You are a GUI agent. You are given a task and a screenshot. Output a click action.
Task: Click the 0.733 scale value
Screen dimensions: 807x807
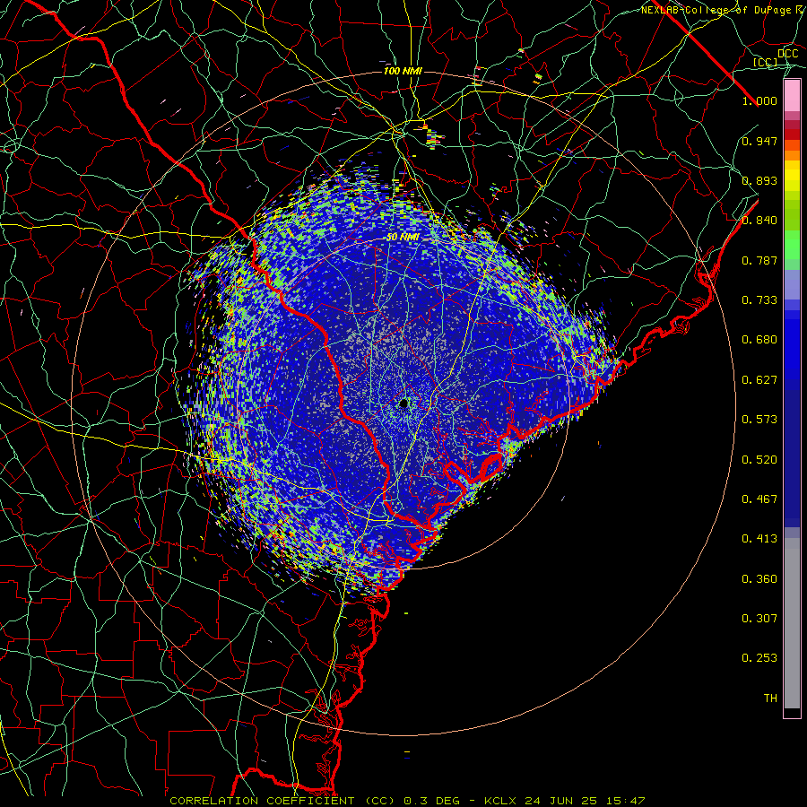pyautogui.click(x=759, y=300)
